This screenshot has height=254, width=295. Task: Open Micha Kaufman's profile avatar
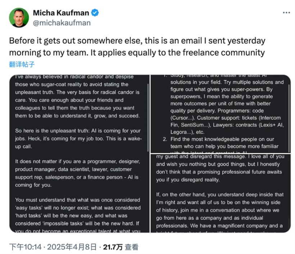(x=19, y=18)
